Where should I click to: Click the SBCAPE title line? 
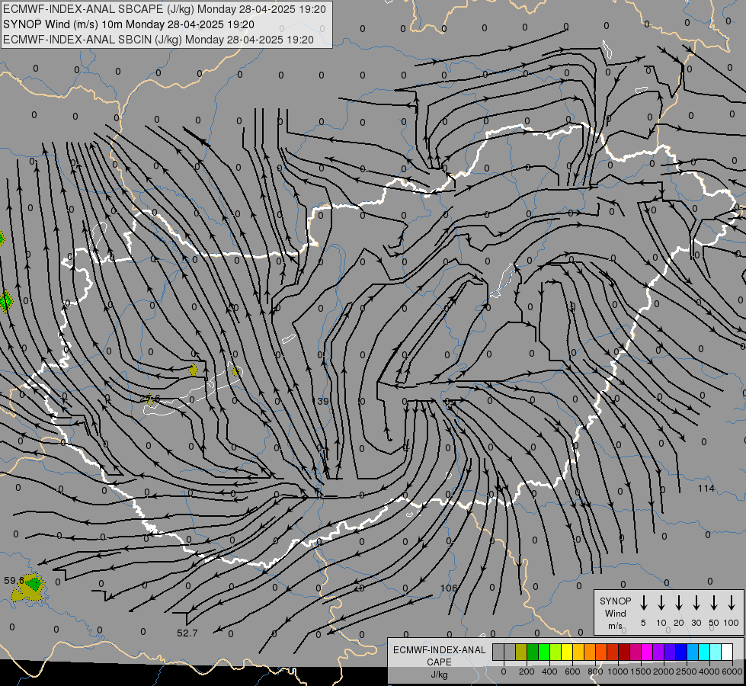(x=165, y=9)
